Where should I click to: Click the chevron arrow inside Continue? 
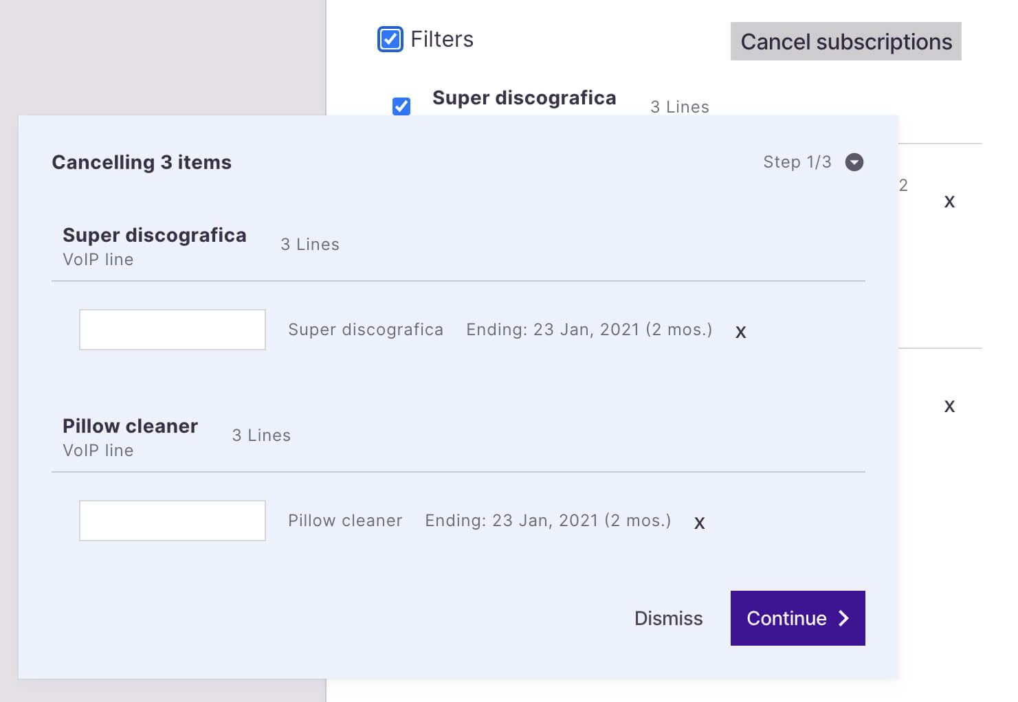click(844, 618)
